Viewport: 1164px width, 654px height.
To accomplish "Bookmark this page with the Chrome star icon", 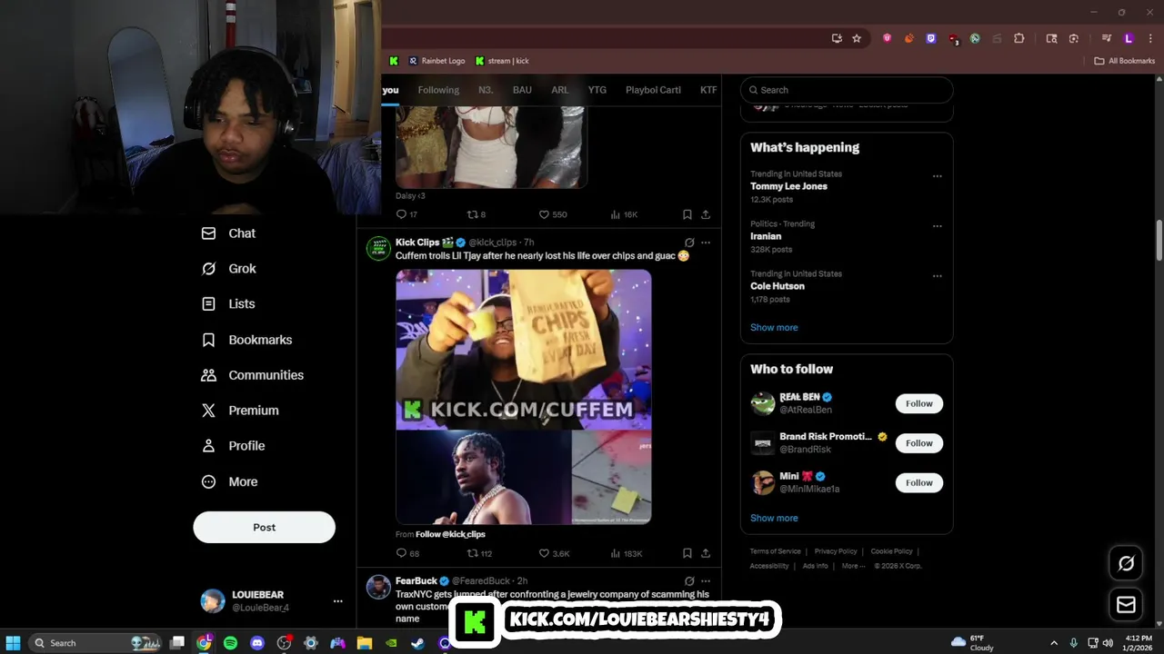I will pyautogui.click(x=857, y=38).
